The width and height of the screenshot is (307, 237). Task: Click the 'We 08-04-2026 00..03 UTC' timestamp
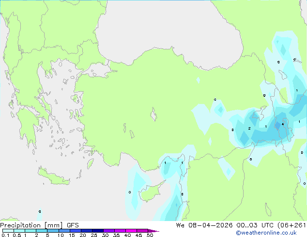click(x=225, y=225)
